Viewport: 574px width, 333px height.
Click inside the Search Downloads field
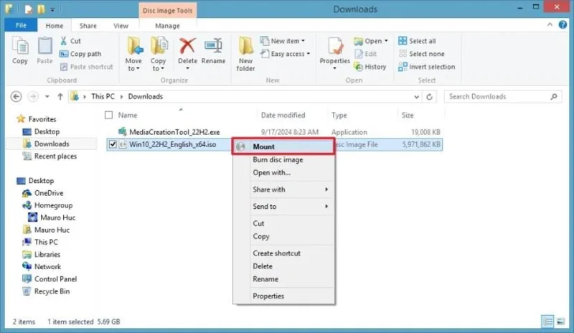pyautogui.click(x=498, y=97)
